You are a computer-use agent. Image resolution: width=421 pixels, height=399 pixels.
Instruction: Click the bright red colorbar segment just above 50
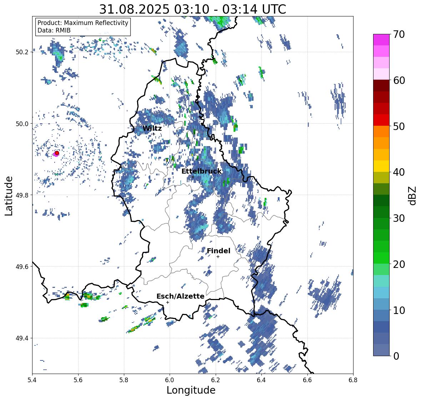click(381, 120)
